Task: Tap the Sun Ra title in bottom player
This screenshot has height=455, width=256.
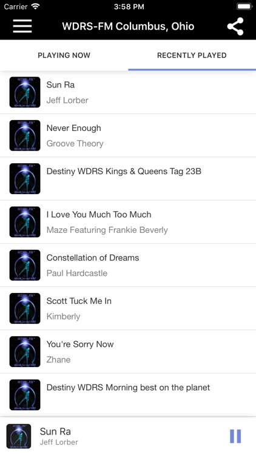Action: point(55,431)
